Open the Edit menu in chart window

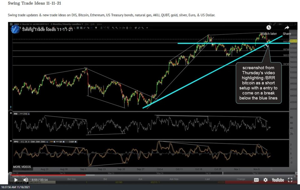pos(93,24)
